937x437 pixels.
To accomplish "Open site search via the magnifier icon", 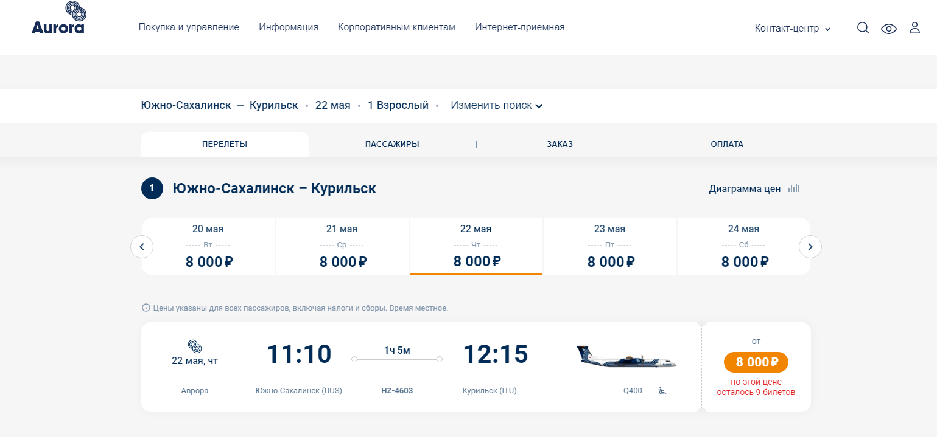I will 863,28.
